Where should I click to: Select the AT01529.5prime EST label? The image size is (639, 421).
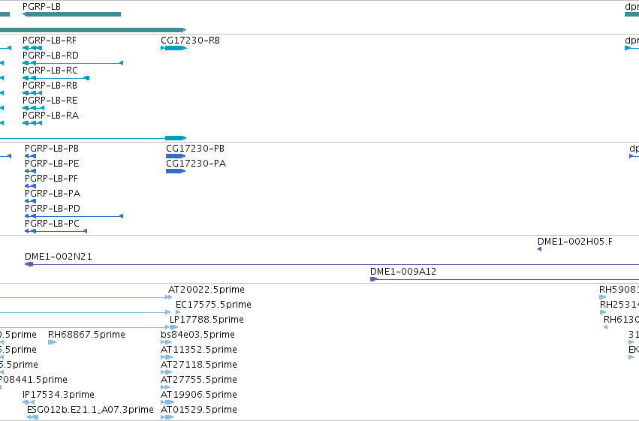click(x=199, y=410)
